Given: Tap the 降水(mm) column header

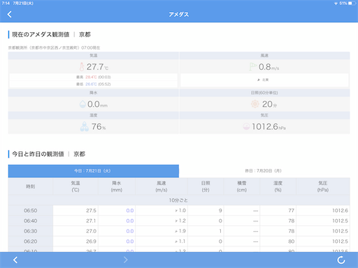Looking at the screenshot, I should [x=117, y=186].
